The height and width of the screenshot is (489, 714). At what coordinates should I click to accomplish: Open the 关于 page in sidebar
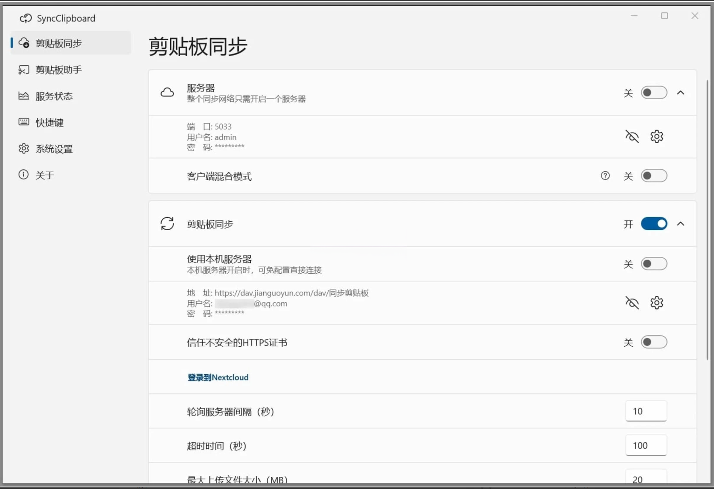pos(71,175)
